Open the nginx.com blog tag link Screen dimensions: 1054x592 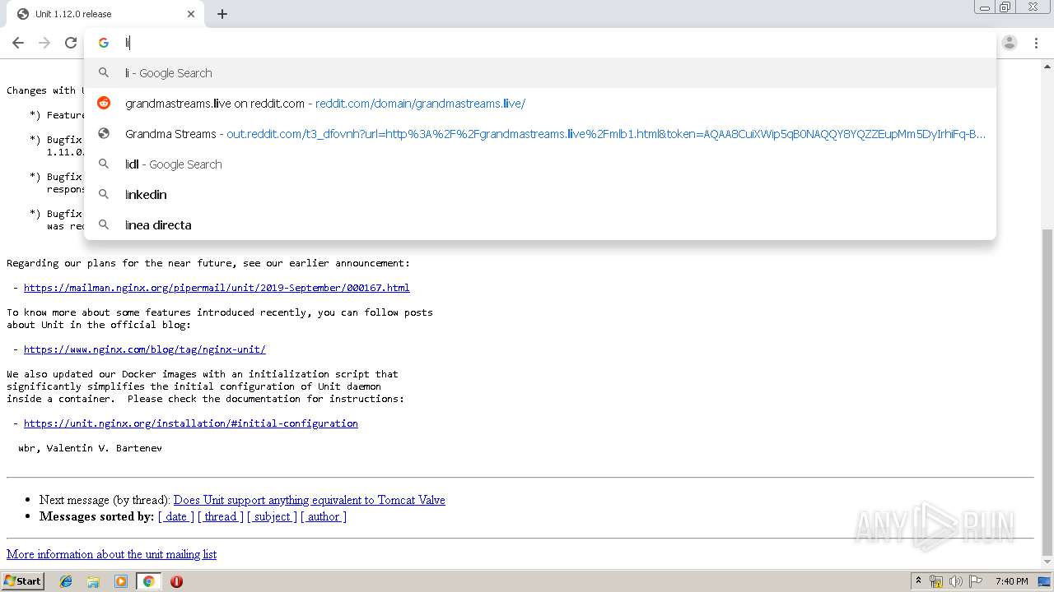coord(145,349)
